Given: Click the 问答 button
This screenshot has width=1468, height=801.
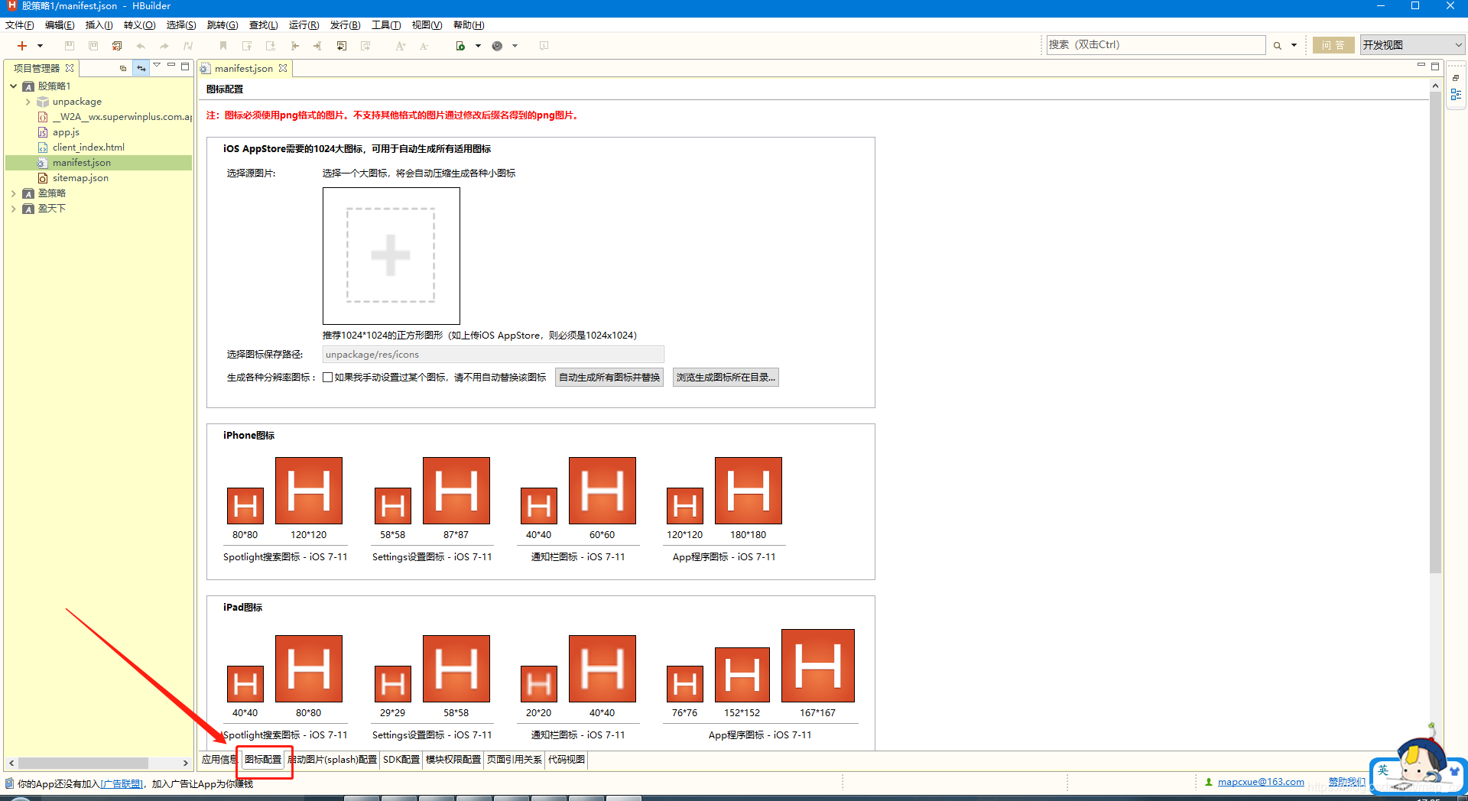Looking at the screenshot, I should tap(1333, 45).
